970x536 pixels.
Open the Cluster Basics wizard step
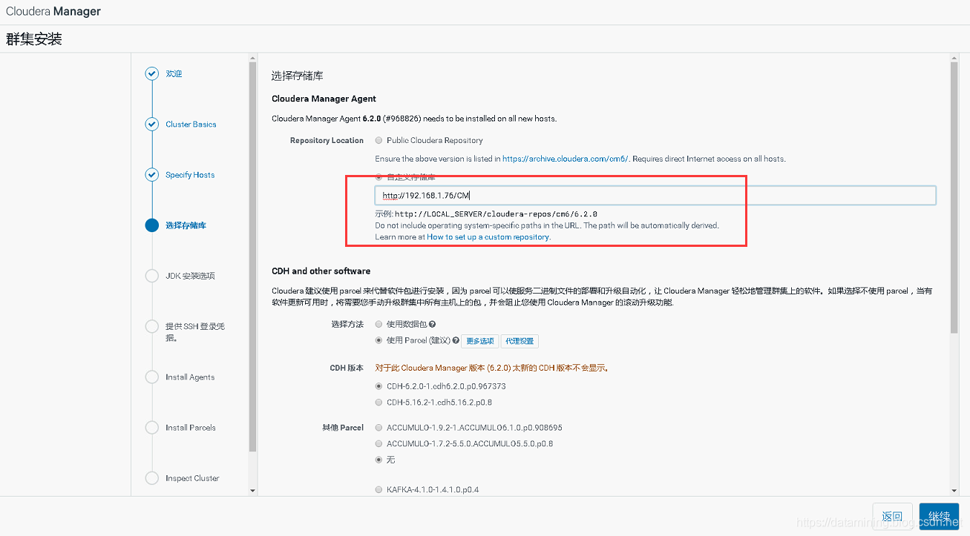191,125
